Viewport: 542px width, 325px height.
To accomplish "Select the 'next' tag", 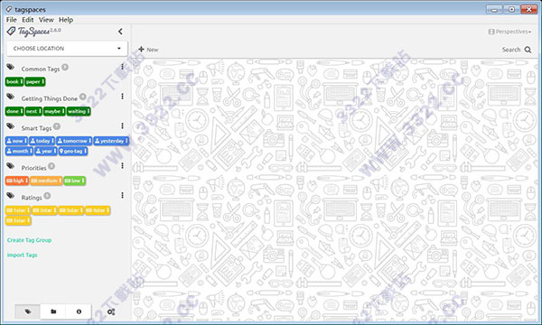I will pos(33,111).
